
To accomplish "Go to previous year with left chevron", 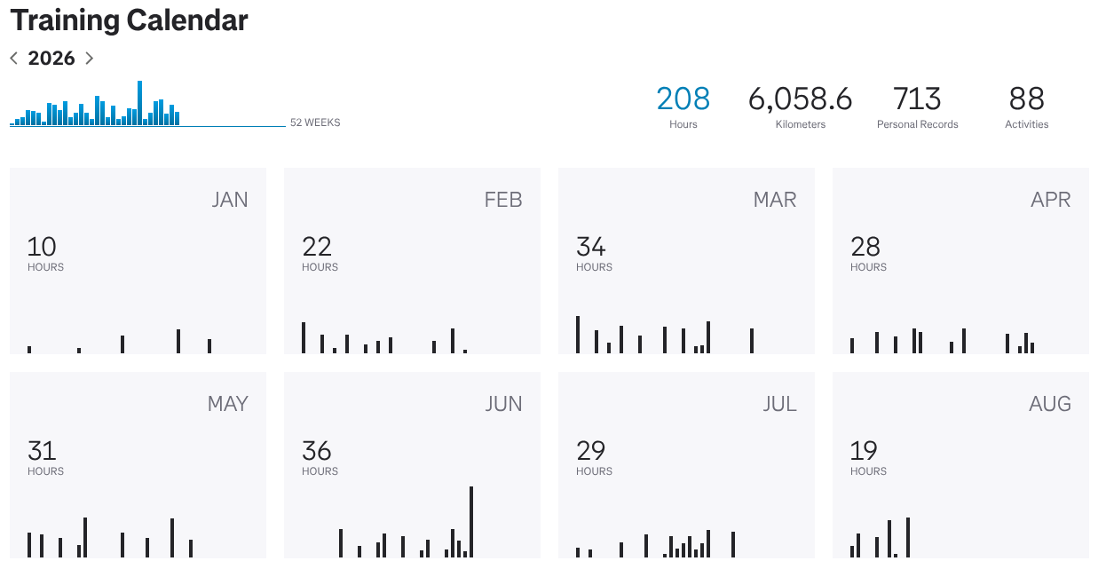I will point(14,59).
